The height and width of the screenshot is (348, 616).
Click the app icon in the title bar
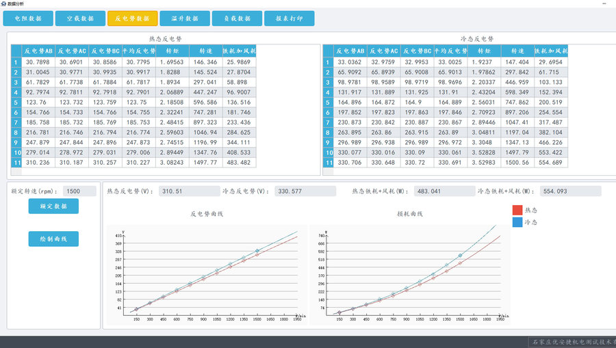tap(5, 3)
